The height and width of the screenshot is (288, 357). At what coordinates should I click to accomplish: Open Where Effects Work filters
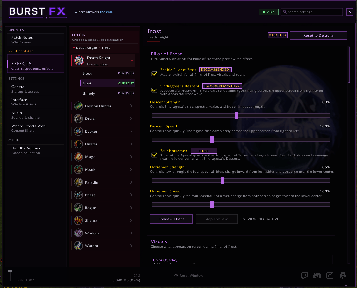[x=36, y=128]
